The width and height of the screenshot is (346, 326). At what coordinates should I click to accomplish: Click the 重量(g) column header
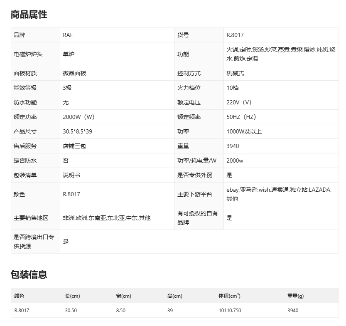click(x=295, y=296)
